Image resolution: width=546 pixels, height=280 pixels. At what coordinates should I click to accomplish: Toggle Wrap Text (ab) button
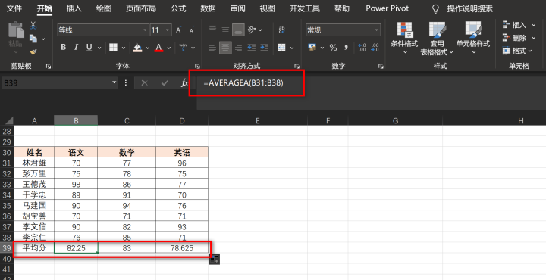coord(281,30)
